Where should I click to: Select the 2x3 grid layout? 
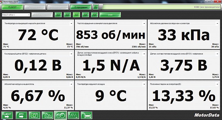pos(67,15)
